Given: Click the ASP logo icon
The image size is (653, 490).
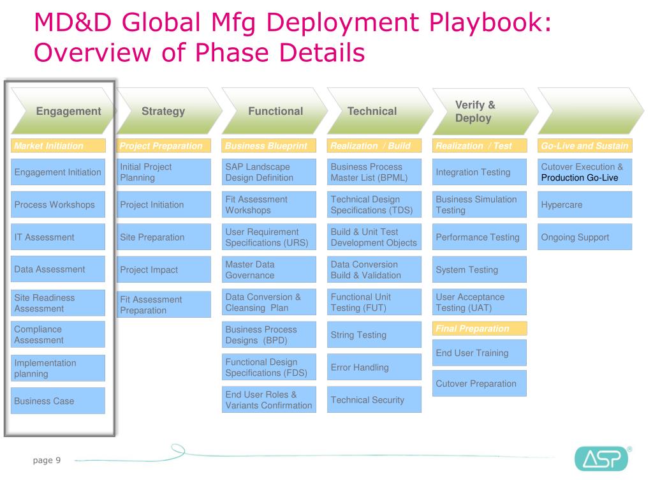Looking at the screenshot, I should 601,459.
